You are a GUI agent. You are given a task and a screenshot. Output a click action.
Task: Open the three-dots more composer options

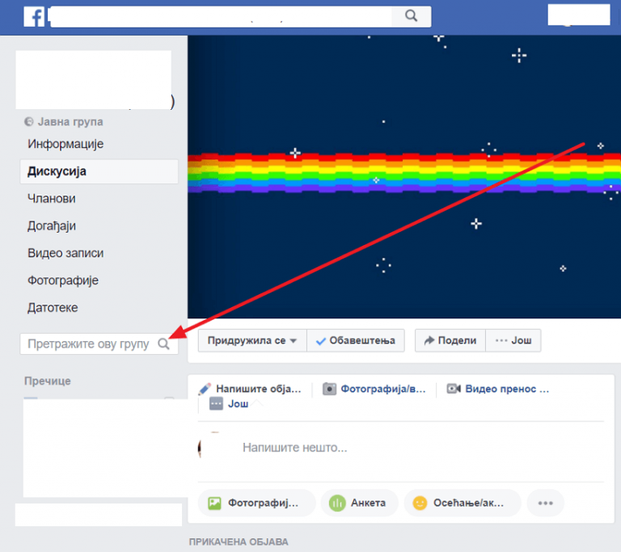(x=545, y=503)
